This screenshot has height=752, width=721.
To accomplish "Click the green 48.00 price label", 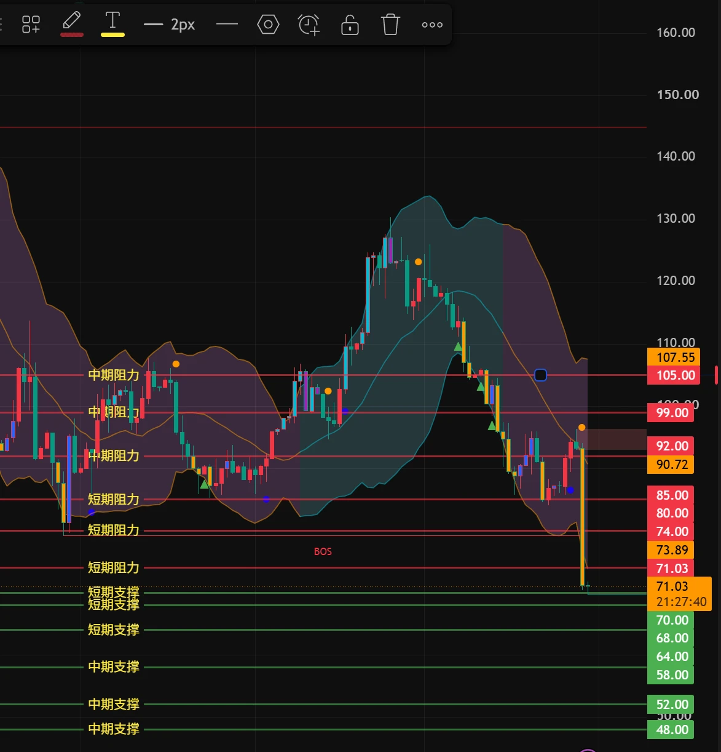I will (x=671, y=730).
